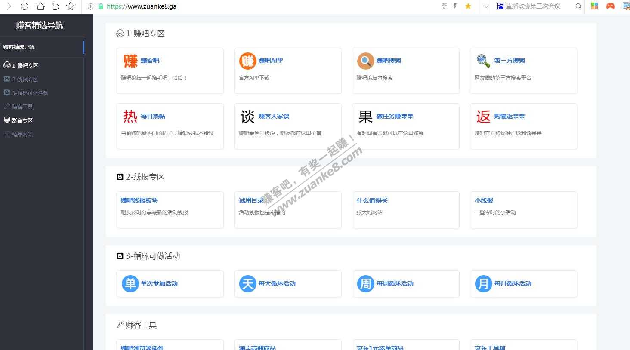The image size is (630, 350).
Task: Click the 谈 character icon
Action: (247, 117)
